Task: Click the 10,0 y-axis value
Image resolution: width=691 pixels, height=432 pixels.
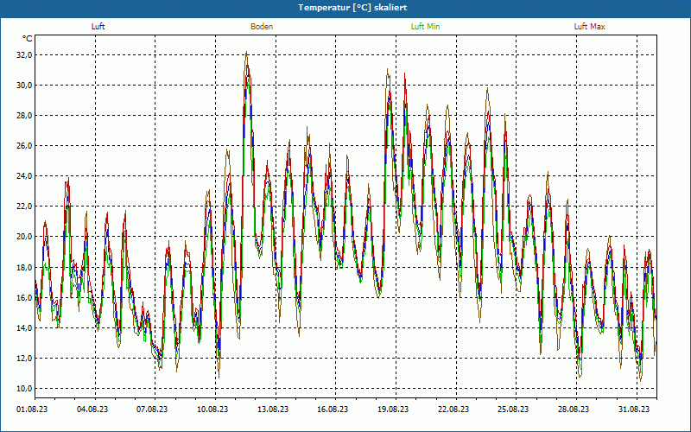Action: (x=24, y=388)
